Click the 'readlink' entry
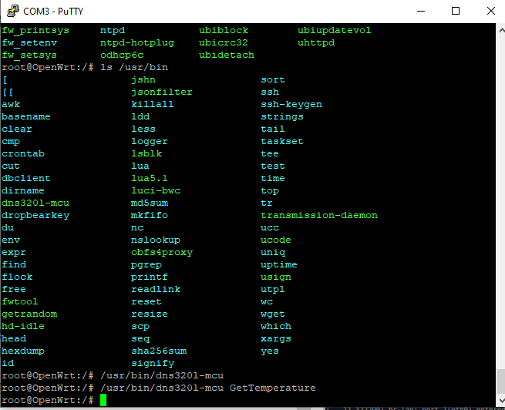505x410 pixels. pyautogui.click(x=156, y=289)
